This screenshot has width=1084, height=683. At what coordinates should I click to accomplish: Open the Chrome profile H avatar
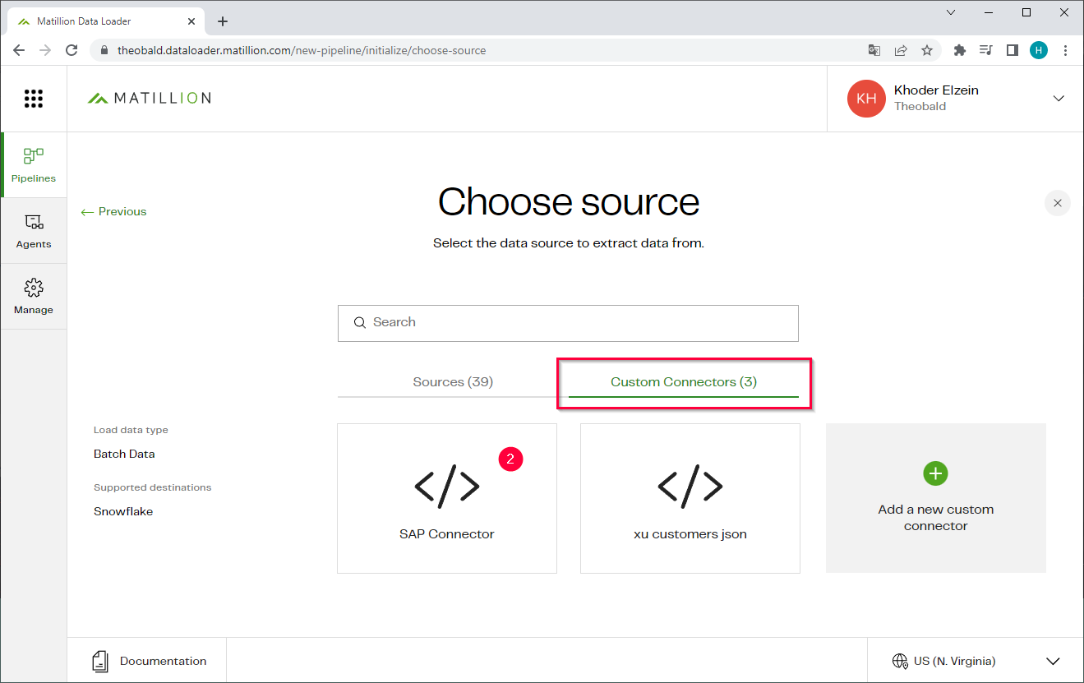[1039, 50]
